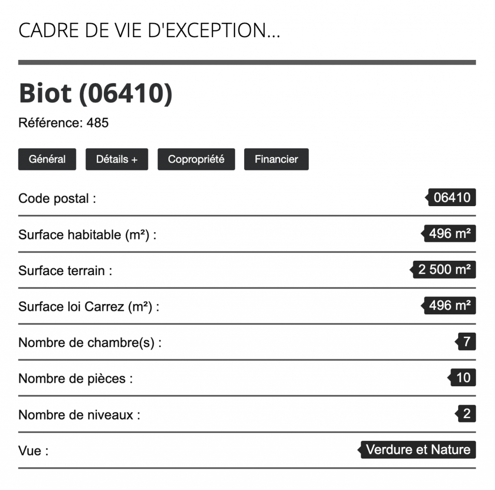Click the Surface terrain label
This screenshot has width=495, height=490.
[65, 270]
